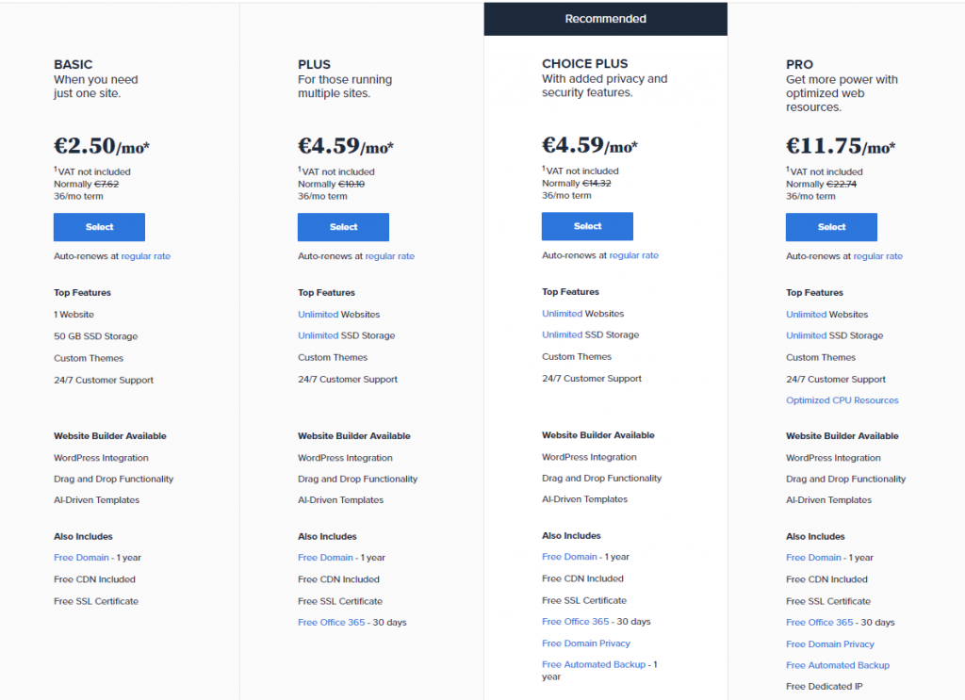Click Free Domain Privacy in CHOICE PLUS

point(586,643)
